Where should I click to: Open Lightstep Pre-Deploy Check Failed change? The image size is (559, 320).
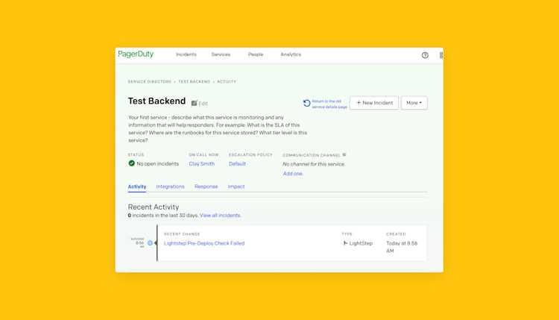tap(204, 243)
